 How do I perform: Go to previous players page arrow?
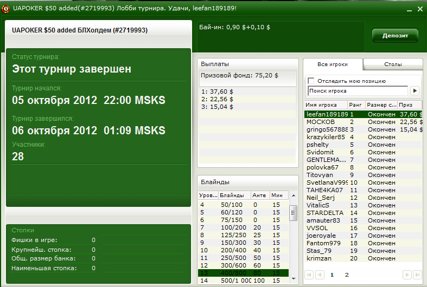point(320,275)
